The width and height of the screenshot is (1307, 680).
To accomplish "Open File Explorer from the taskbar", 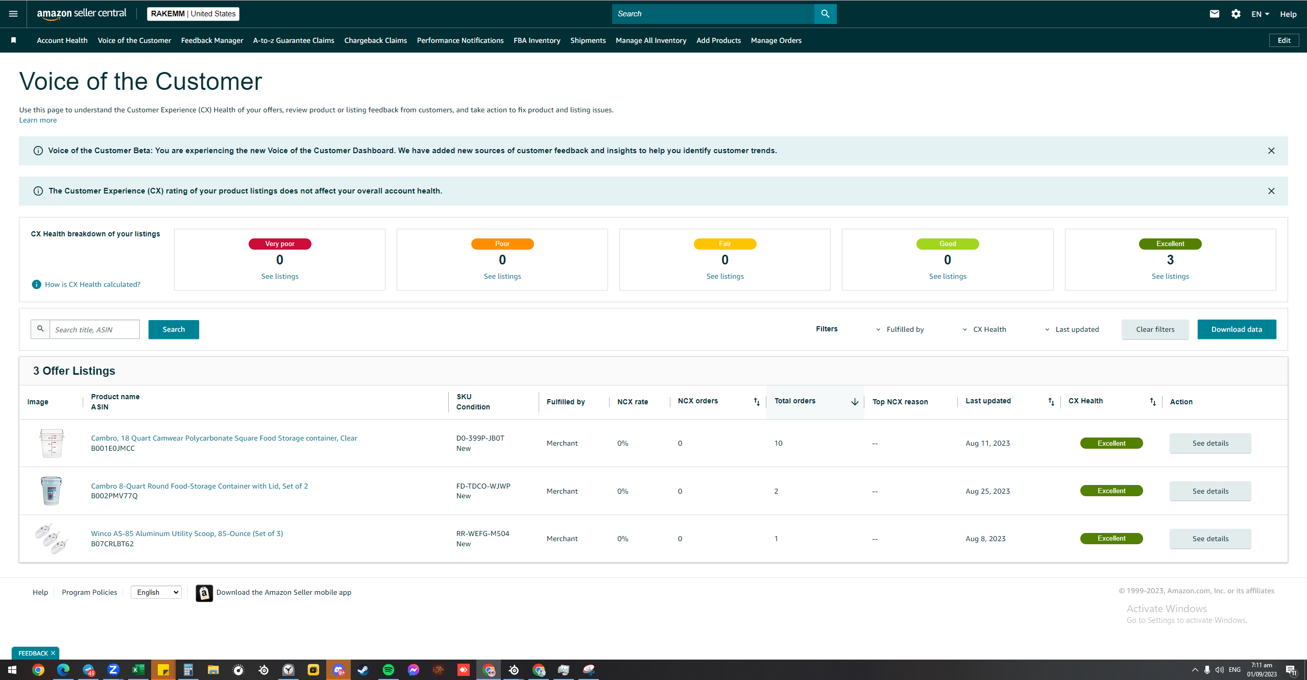I will [213, 670].
